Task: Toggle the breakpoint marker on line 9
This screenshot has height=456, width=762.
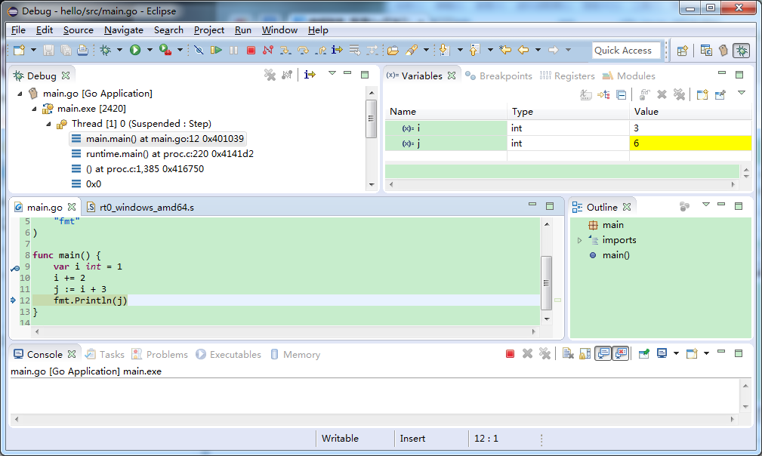Action: click(15, 267)
